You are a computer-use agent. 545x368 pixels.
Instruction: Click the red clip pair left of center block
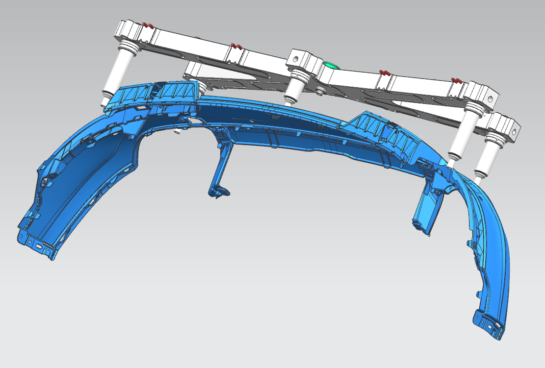(235, 46)
